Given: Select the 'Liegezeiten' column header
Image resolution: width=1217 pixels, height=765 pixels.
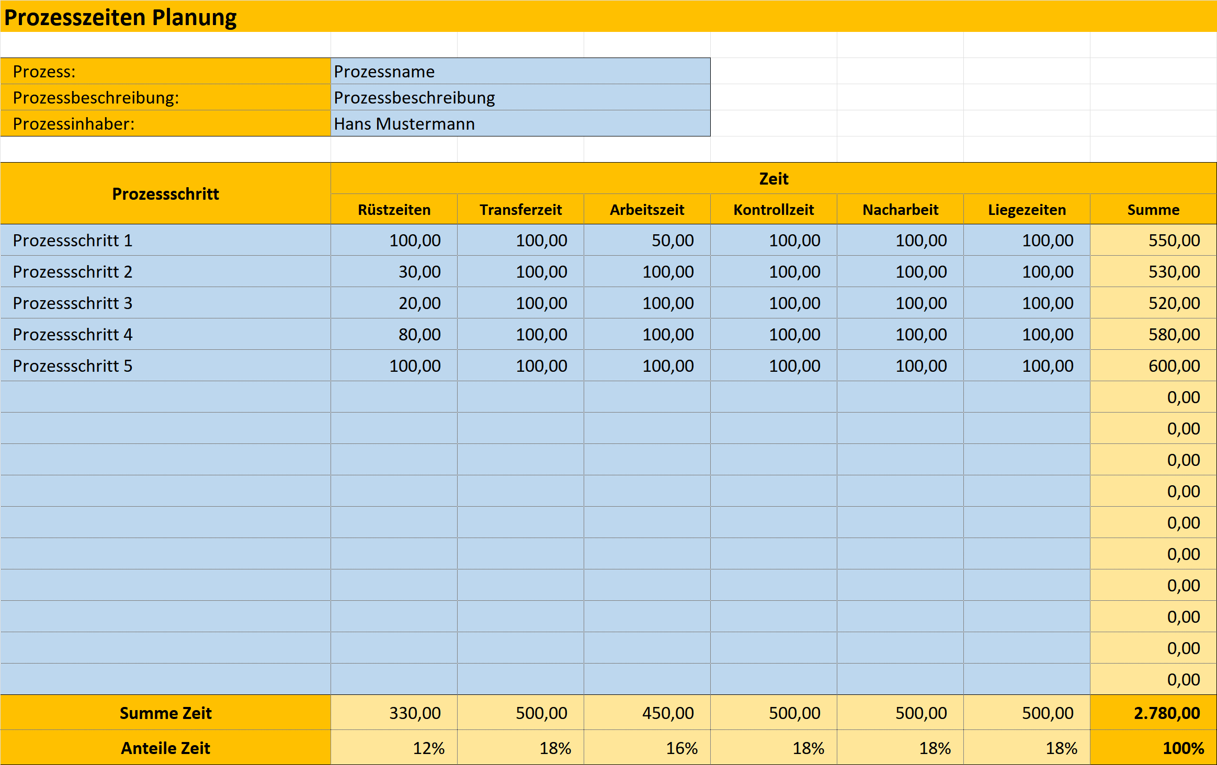Looking at the screenshot, I should point(1027,209).
